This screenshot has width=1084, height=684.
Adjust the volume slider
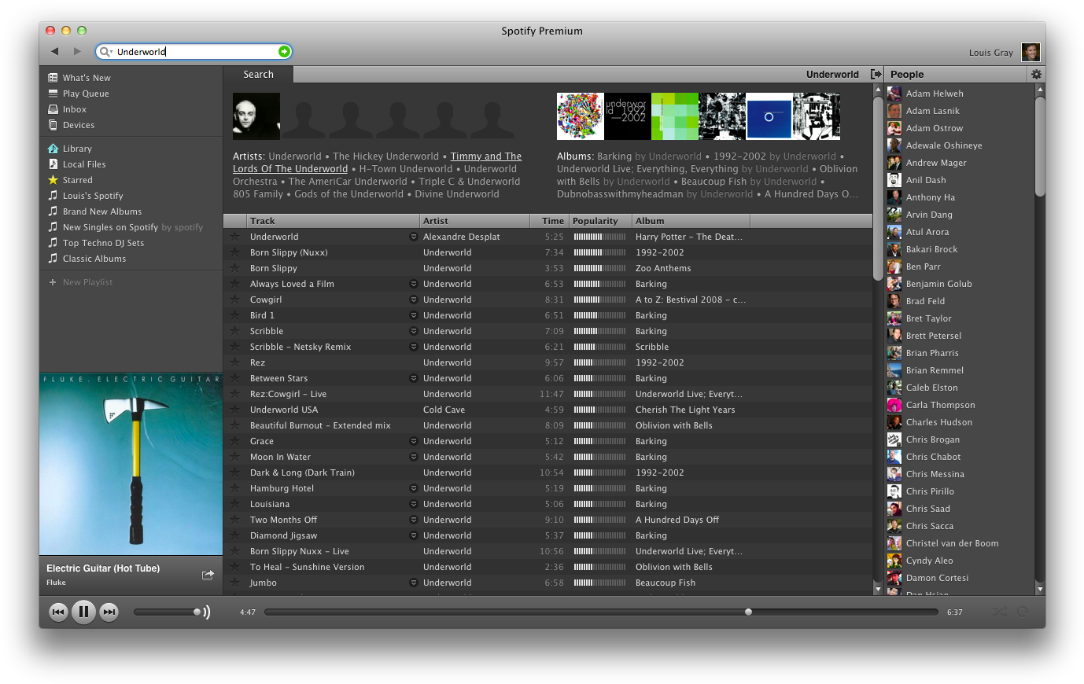click(168, 612)
